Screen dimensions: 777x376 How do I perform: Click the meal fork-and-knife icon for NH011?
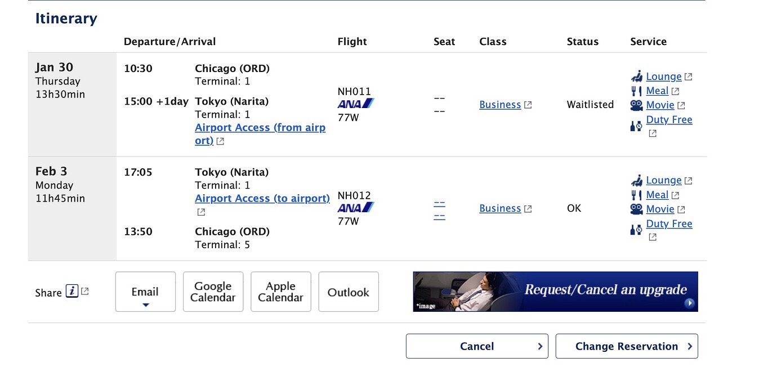[x=636, y=91]
